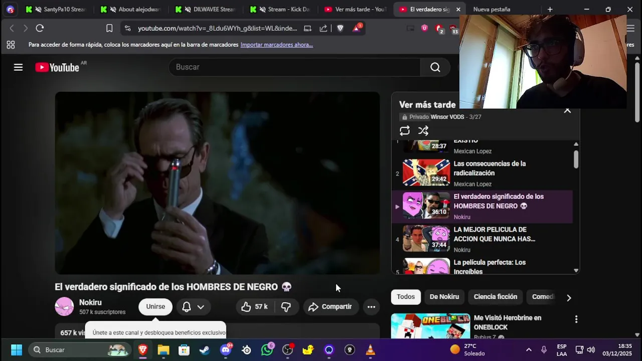Open the notification bell options for Nokiru

[x=193, y=307]
